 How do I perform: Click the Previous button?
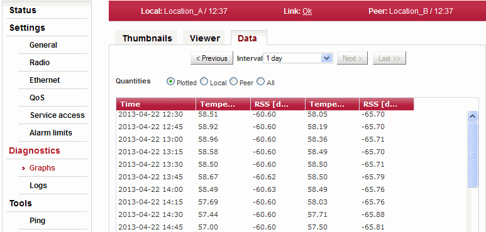click(x=212, y=58)
